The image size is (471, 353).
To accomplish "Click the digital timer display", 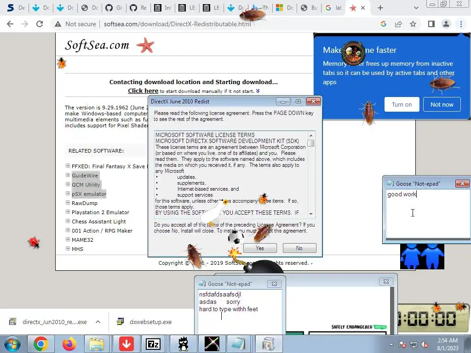I will 432,318.
